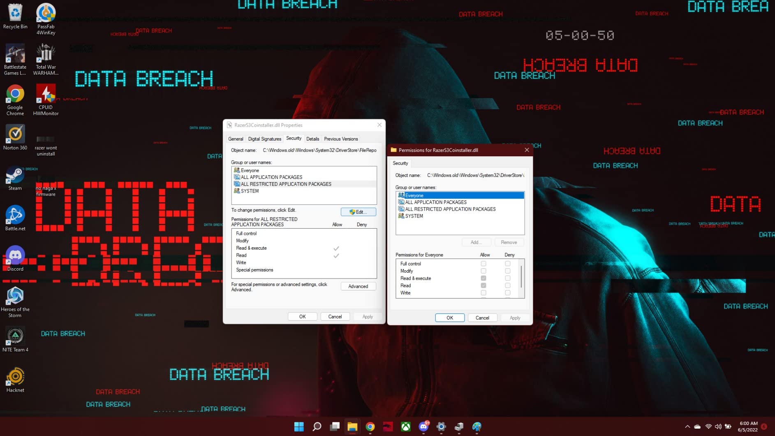Check Deny Write for Everyone
The height and width of the screenshot is (436, 775).
point(508,293)
